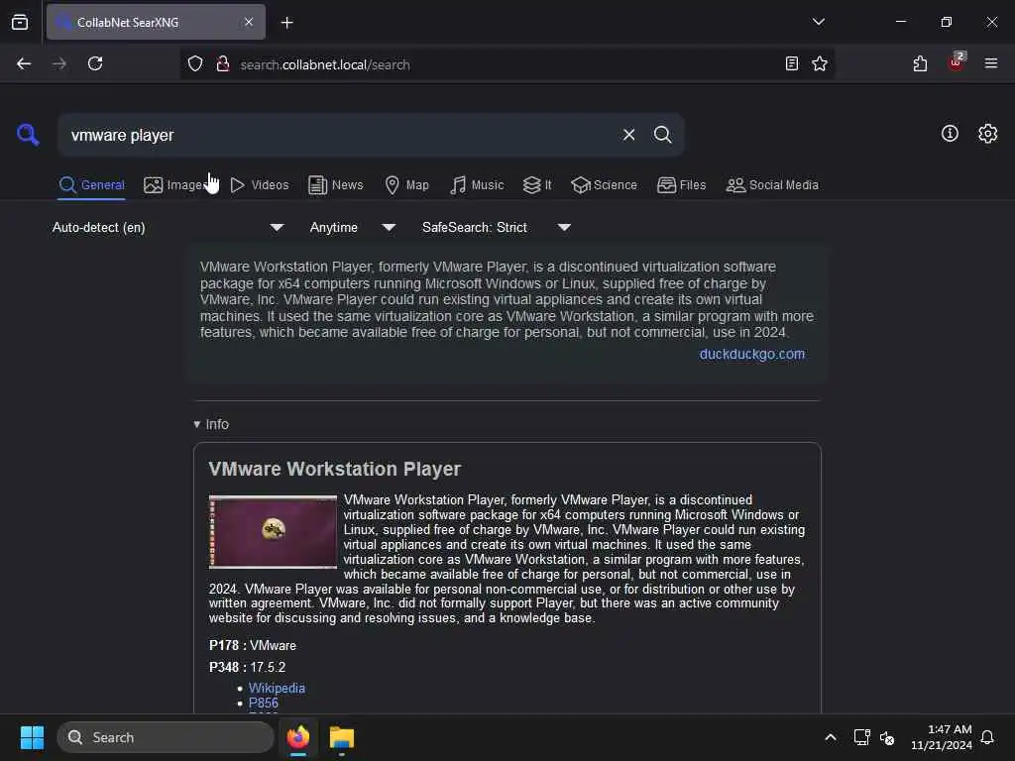Open muted volume tray icon
This screenshot has width=1015, height=761.
(887, 737)
